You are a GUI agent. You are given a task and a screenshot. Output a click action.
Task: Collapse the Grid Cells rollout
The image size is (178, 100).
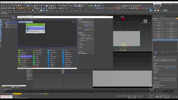[x=86, y=32]
